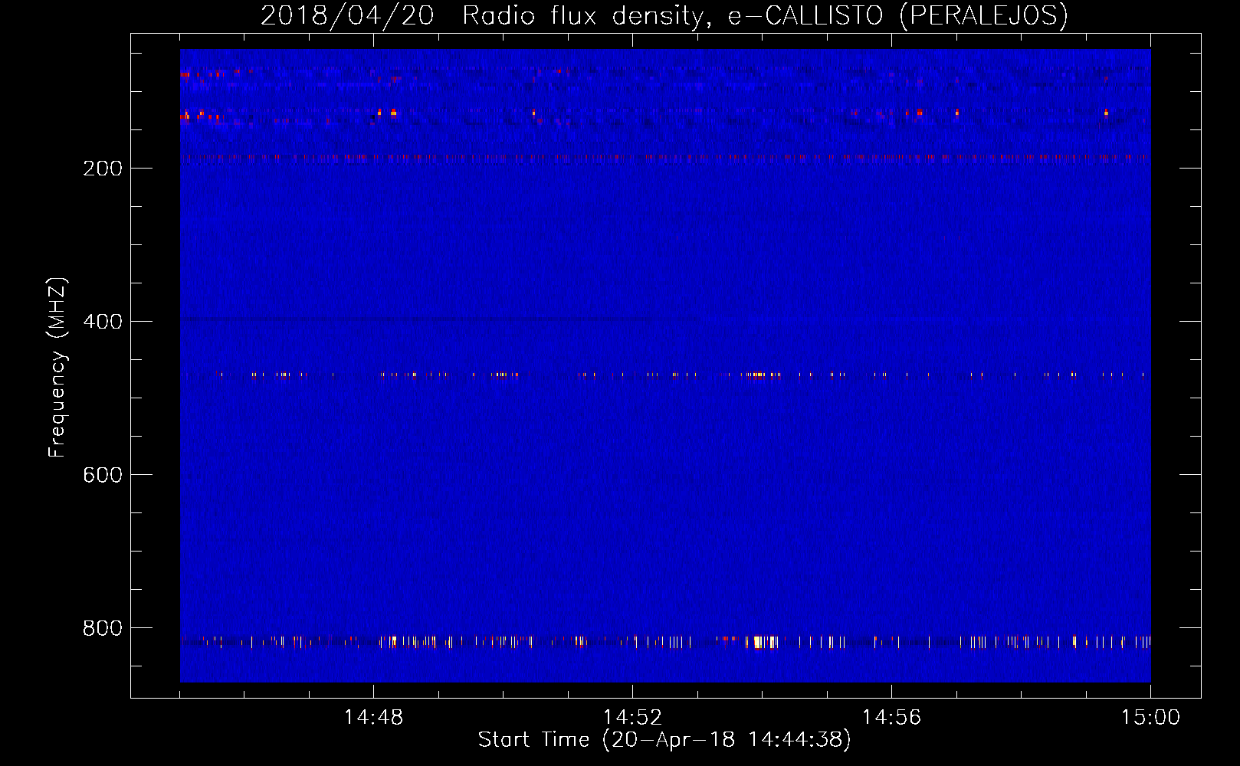Image resolution: width=1240 pixels, height=766 pixels.
Task: Select the "Frequency (MHZ)" y-axis label
Action: coord(57,367)
